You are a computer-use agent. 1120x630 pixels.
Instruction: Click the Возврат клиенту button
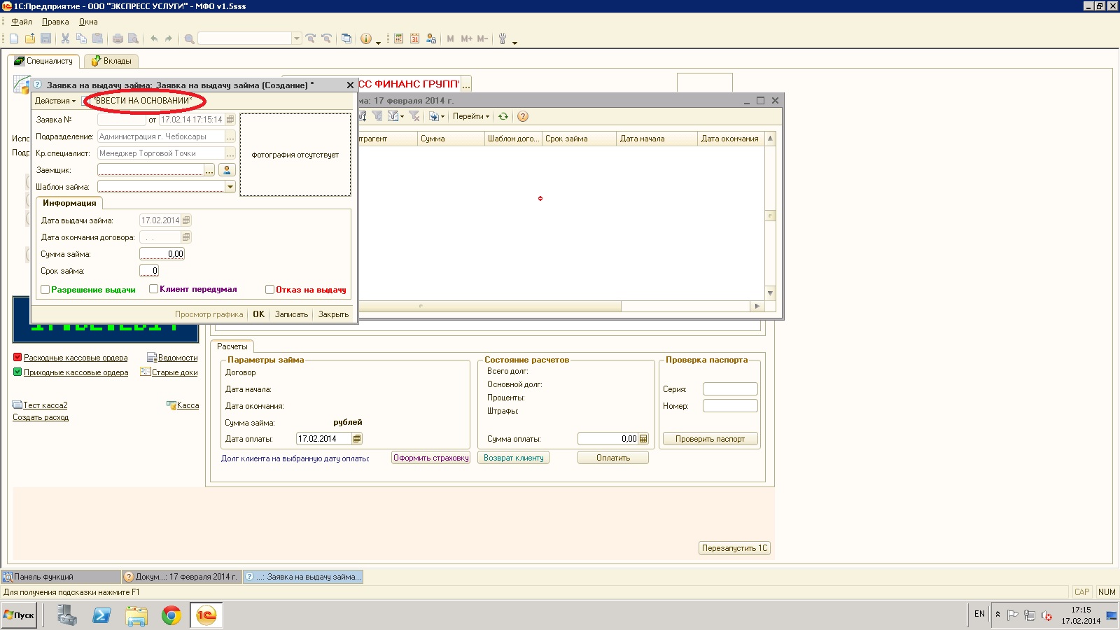coord(514,458)
